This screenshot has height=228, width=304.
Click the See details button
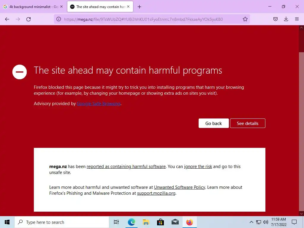tap(248, 123)
